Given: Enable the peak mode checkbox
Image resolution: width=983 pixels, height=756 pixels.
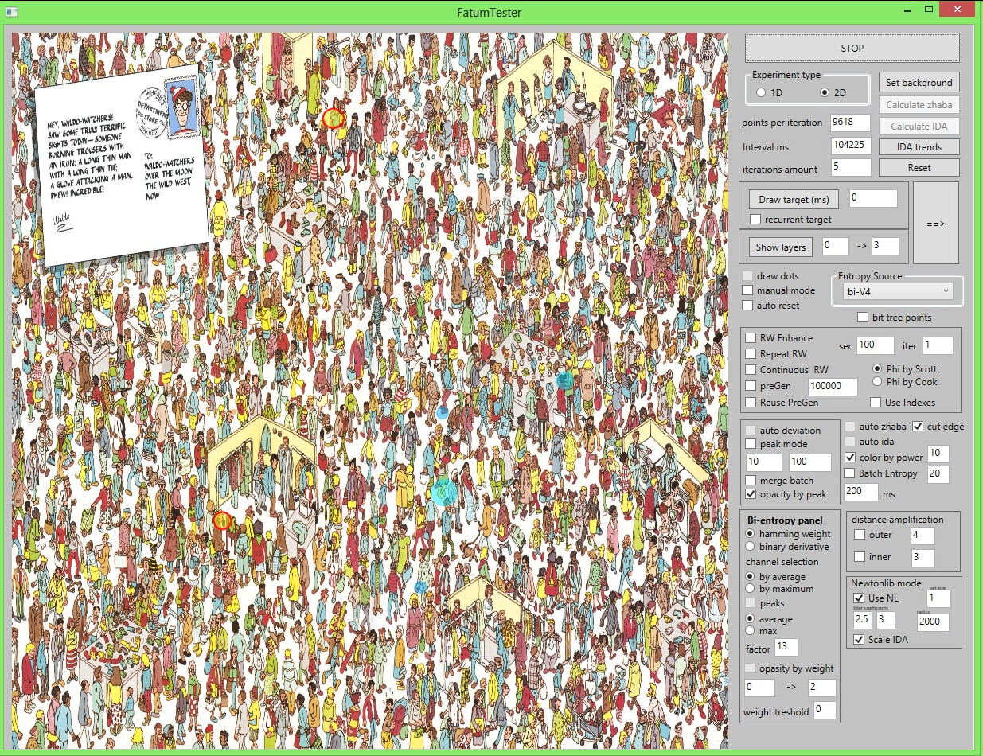Looking at the screenshot, I should coord(751,444).
